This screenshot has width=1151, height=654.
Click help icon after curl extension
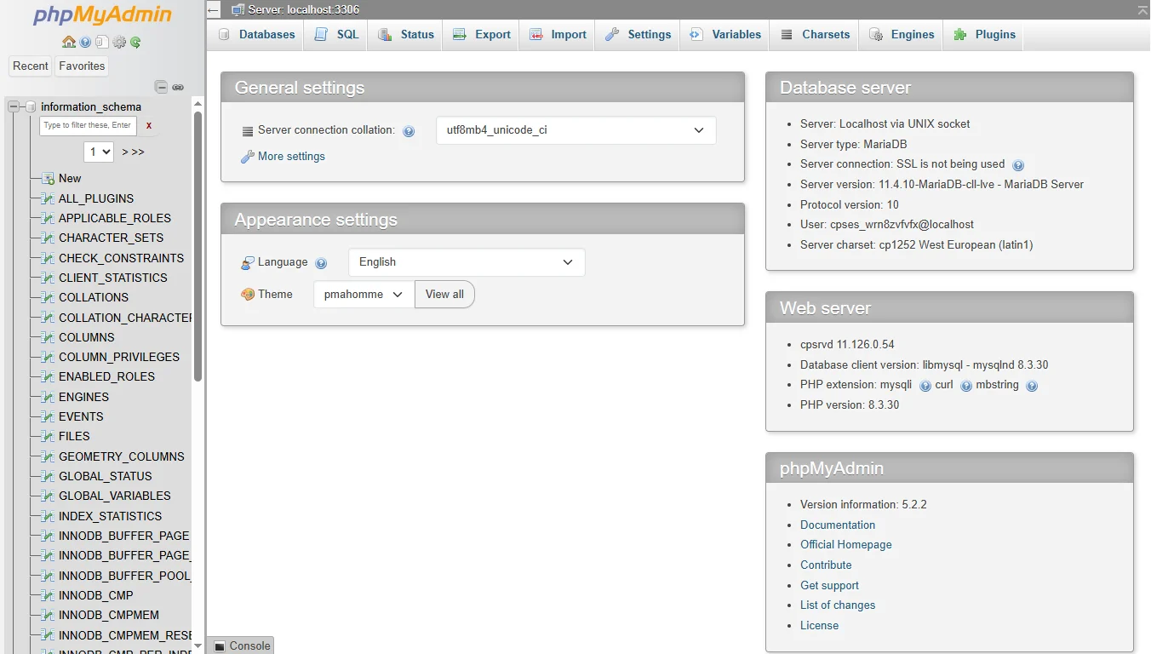[x=966, y=386]
